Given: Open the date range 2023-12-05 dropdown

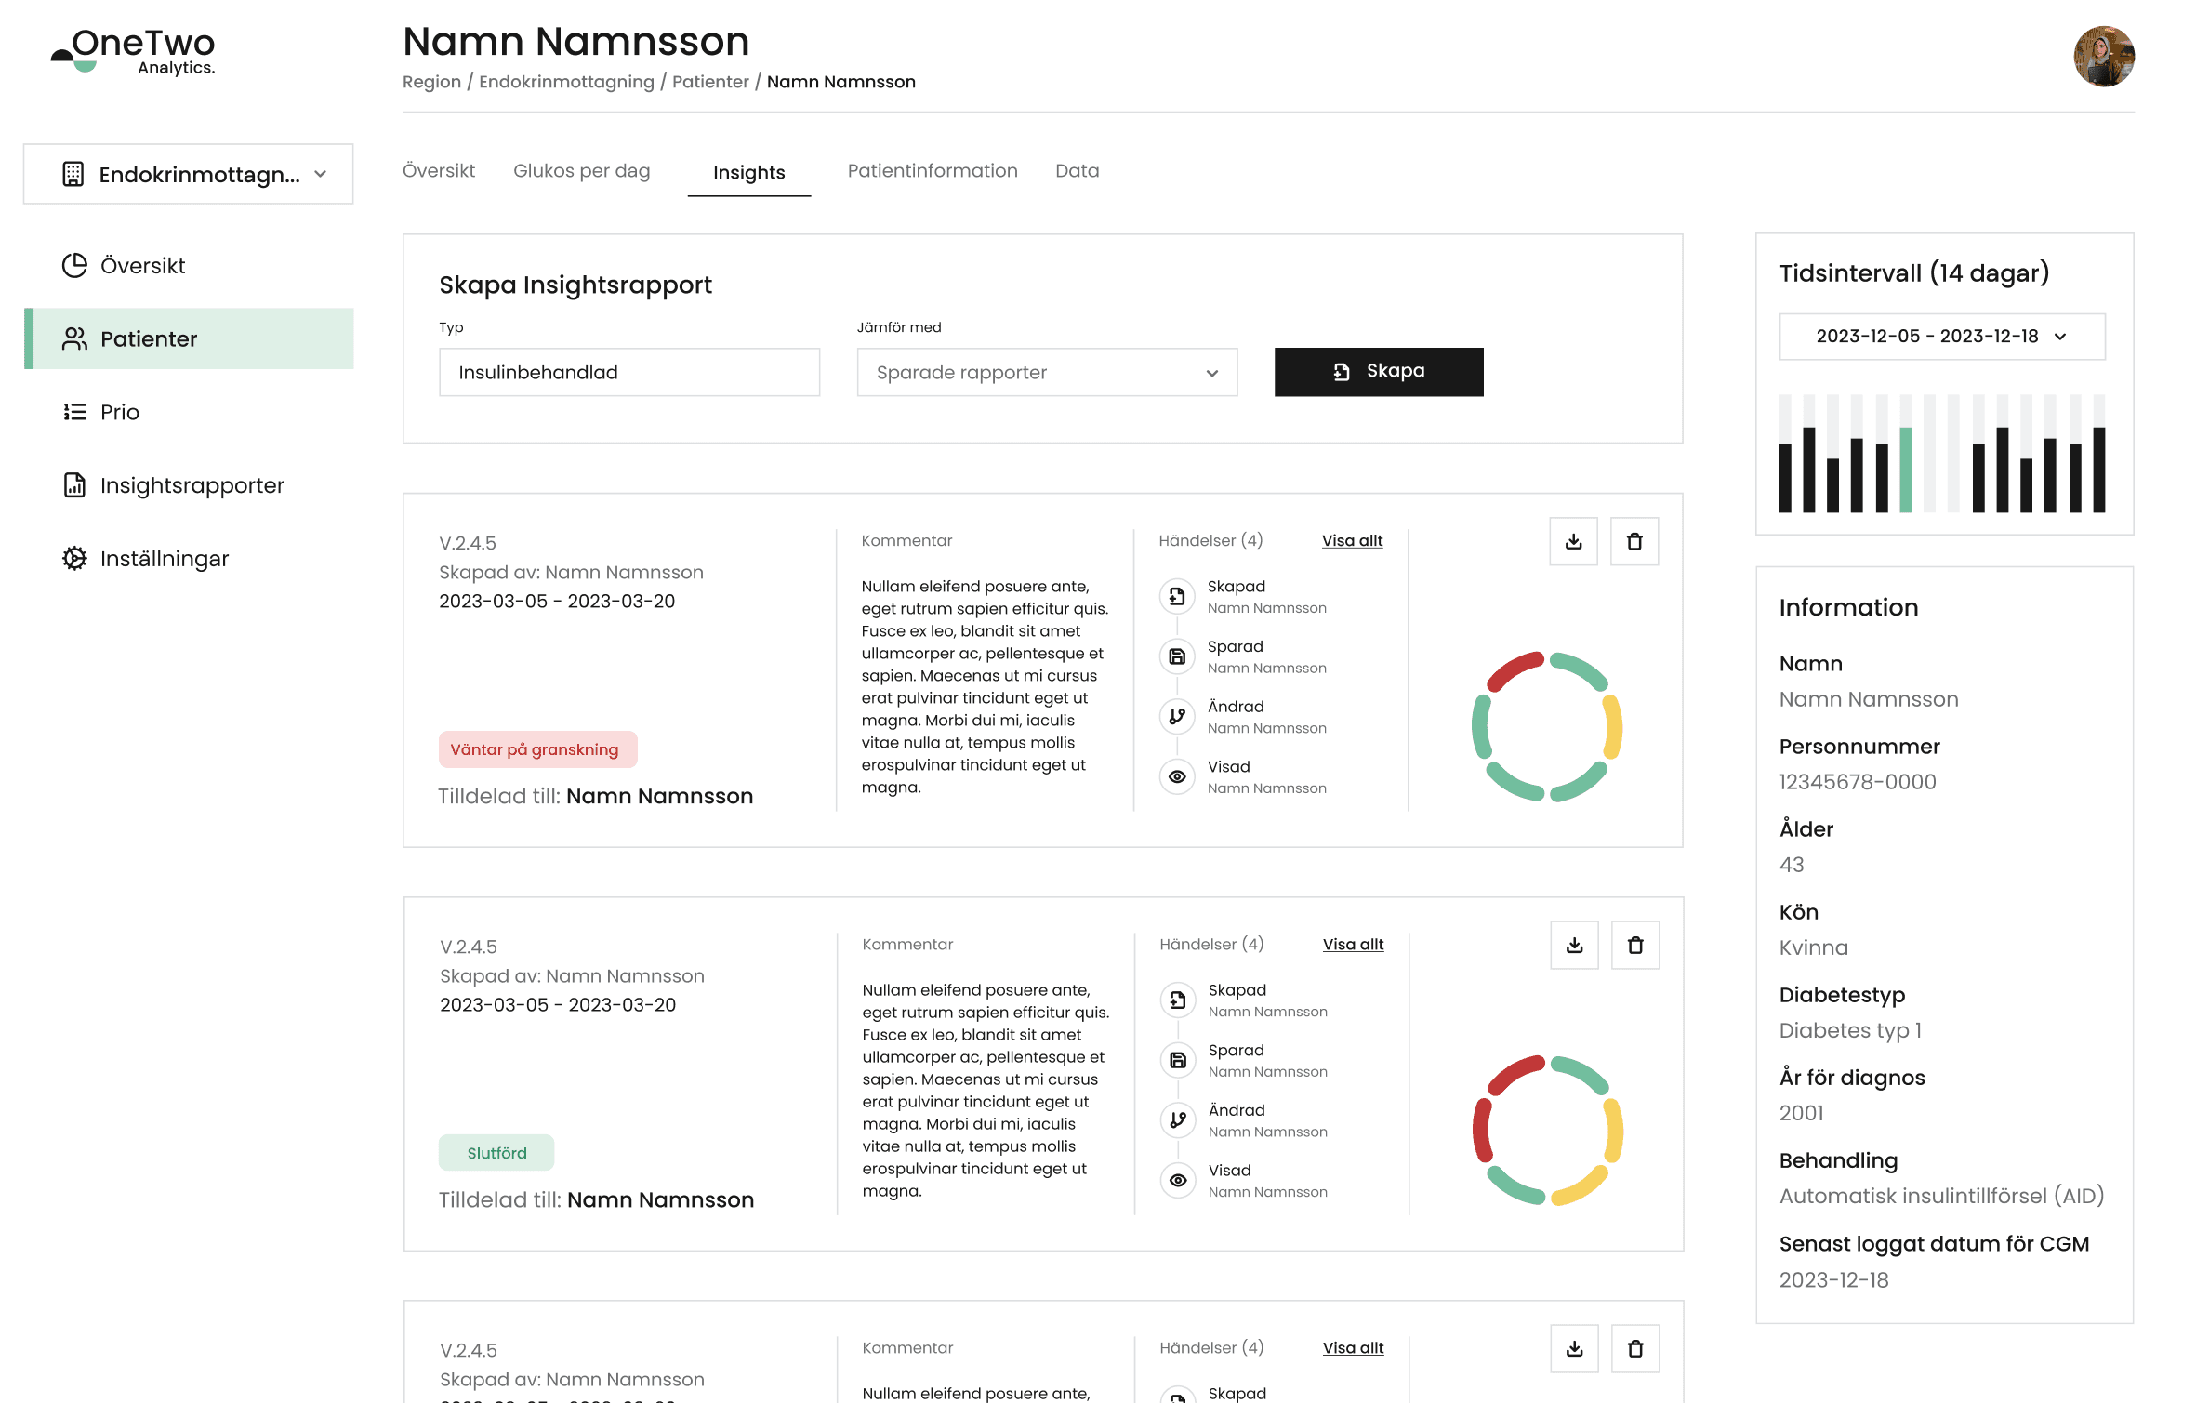Looking at the screenshot, I should (1941, 337).
